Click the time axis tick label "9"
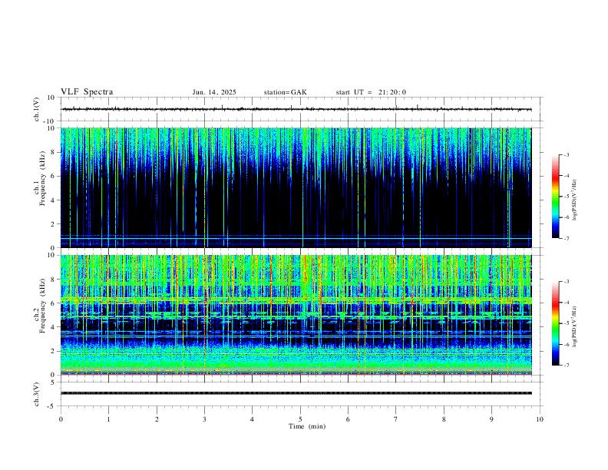 click(x=491, y=419)
